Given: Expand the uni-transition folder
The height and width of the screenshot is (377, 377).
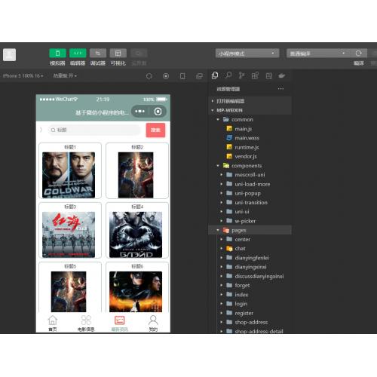Looking at the screenshot, I should coord(250,202).
